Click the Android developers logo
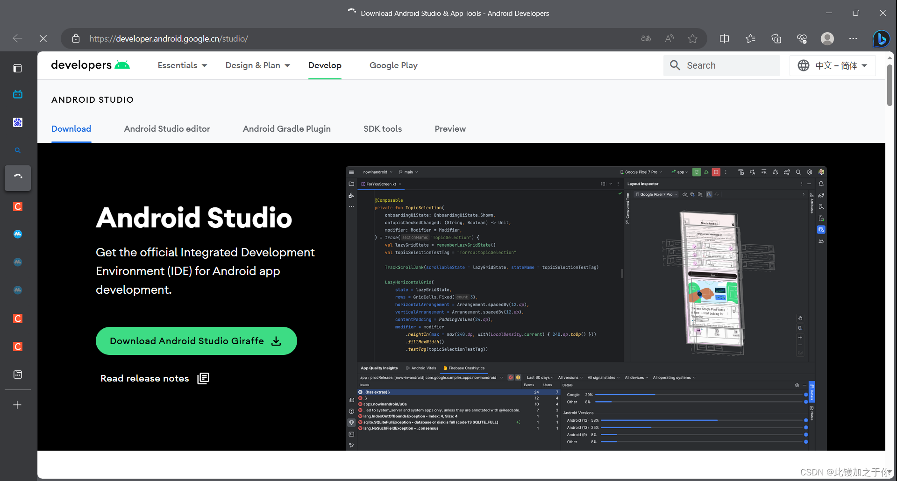The height and width of the screenshot is (481, 897). [90, 65]
